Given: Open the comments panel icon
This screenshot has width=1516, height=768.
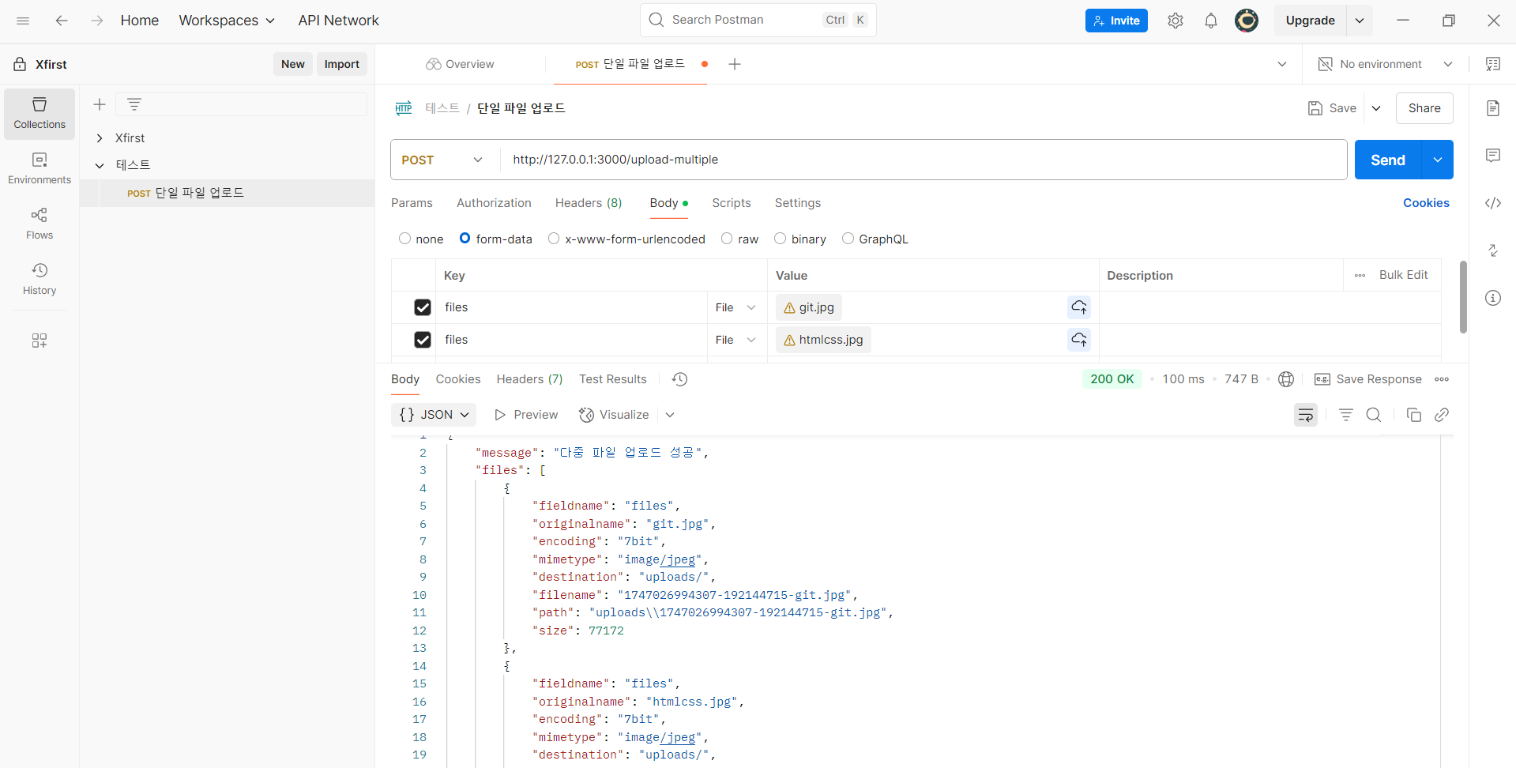Looking at the screenshot, I should click(x=1493, y=156).
